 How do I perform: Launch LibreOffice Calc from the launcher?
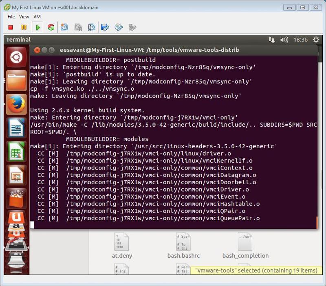[x=16, y=152]
